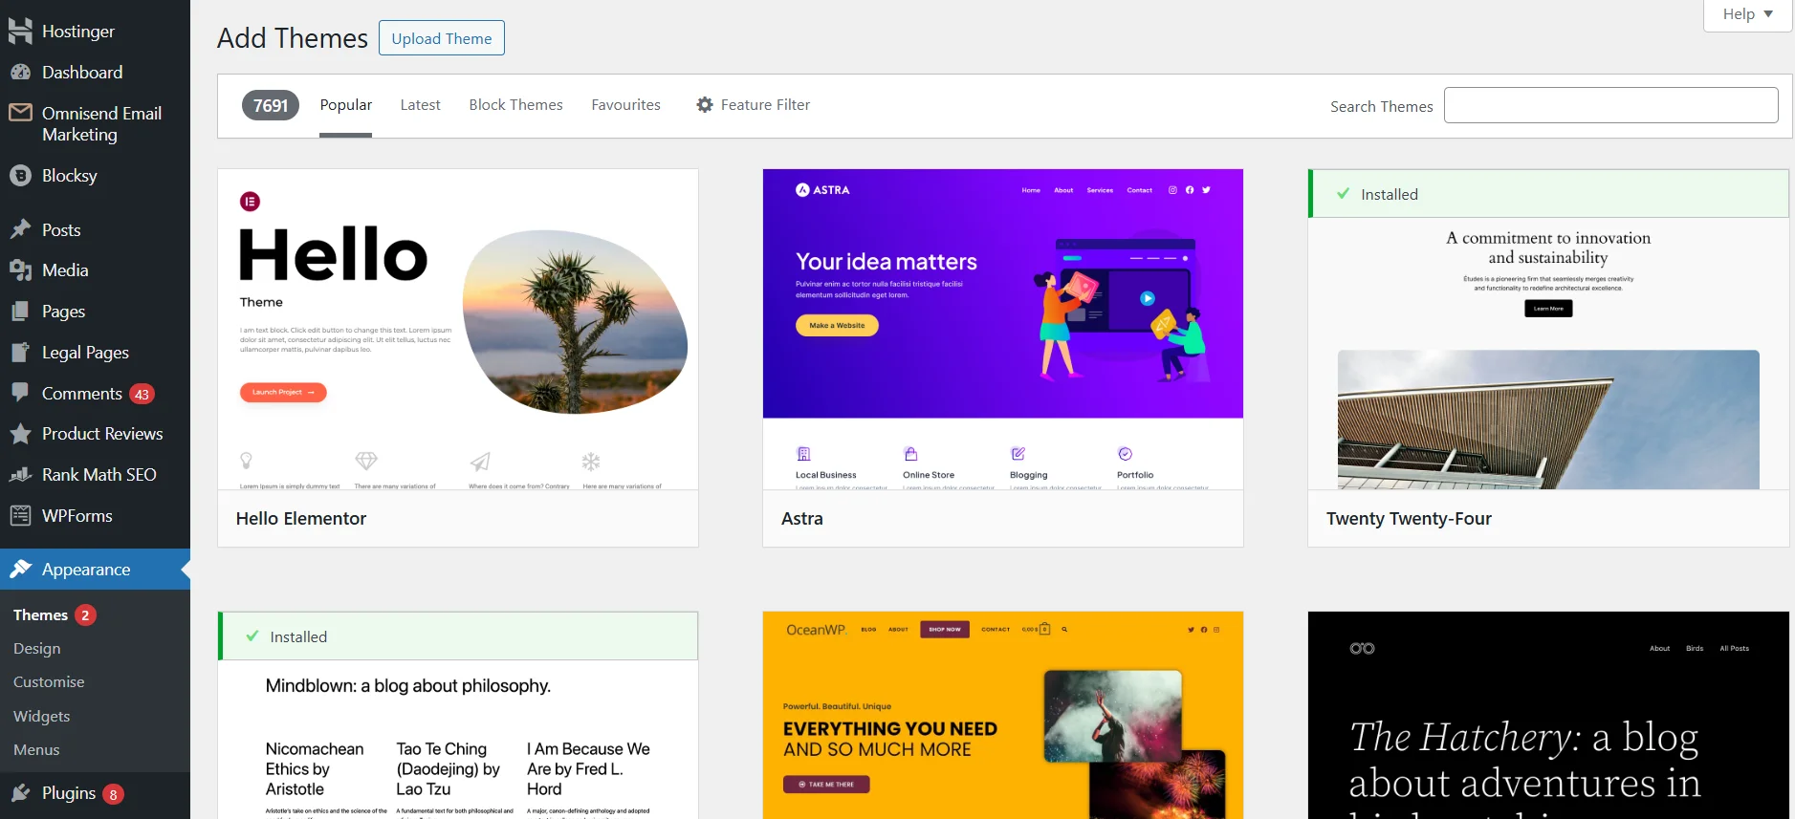This screenshot has width=1795, height=819.
Task: Click the Posts pushpin icon
Action: (x=20, y=230)
